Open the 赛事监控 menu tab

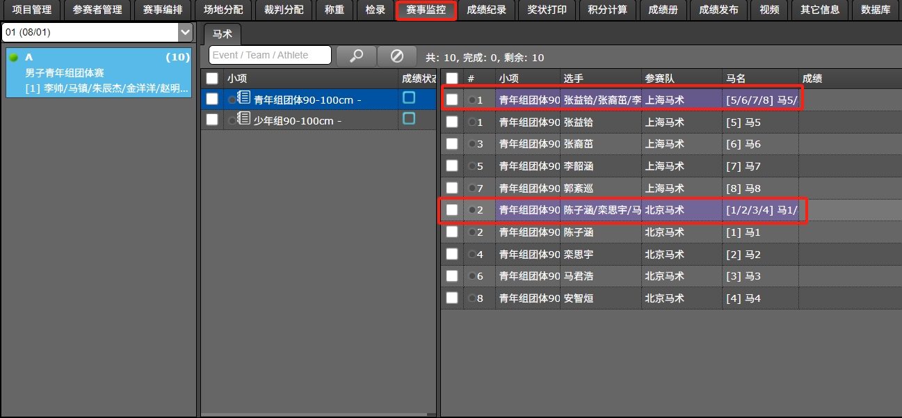426,10
